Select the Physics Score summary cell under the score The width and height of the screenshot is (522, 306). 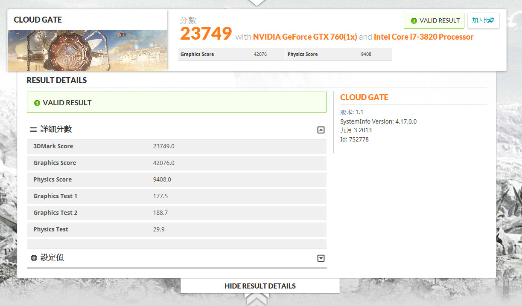coord(338,54)
